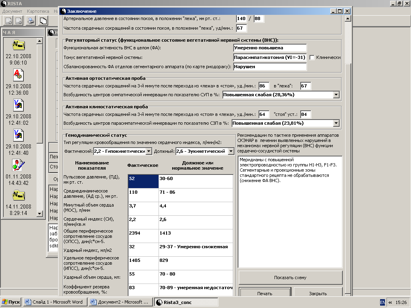Viewport: 411px width, 308px height.
Task: Click the normal value cell 71 - 86
Action: tap(196, 195)
